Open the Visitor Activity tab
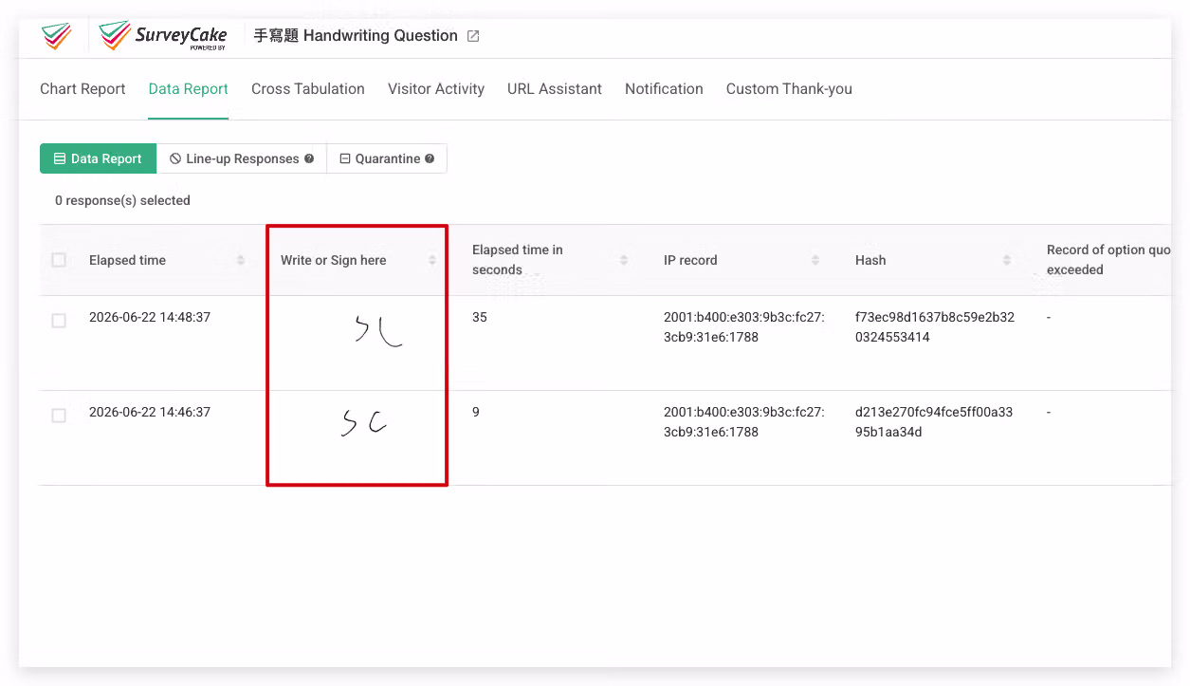The width and height of the screenshot is (1190, 686). 436,89
